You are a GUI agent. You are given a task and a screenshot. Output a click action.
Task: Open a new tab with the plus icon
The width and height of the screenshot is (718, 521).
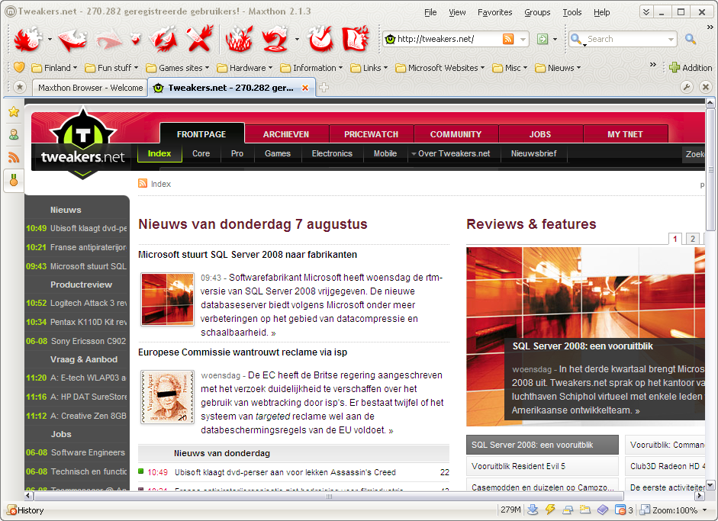click(324, 88)
